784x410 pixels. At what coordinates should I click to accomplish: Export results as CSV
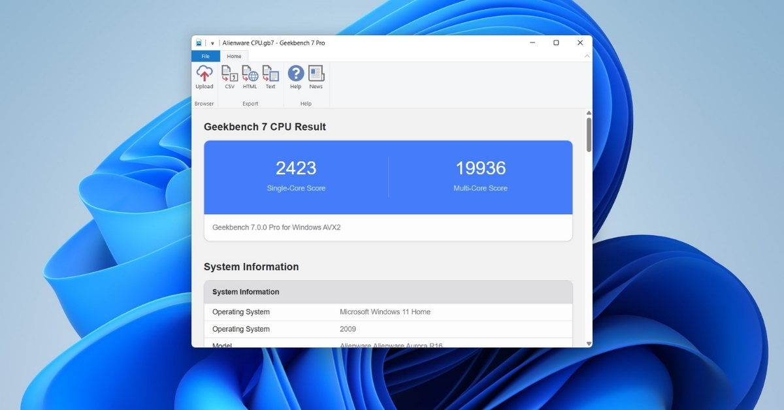[229, 77]
